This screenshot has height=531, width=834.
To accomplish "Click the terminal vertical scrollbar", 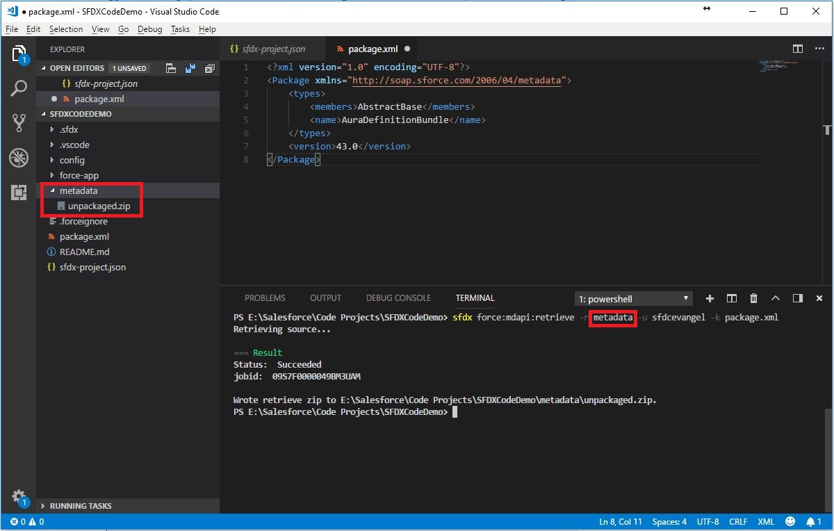I will (828, 461).
